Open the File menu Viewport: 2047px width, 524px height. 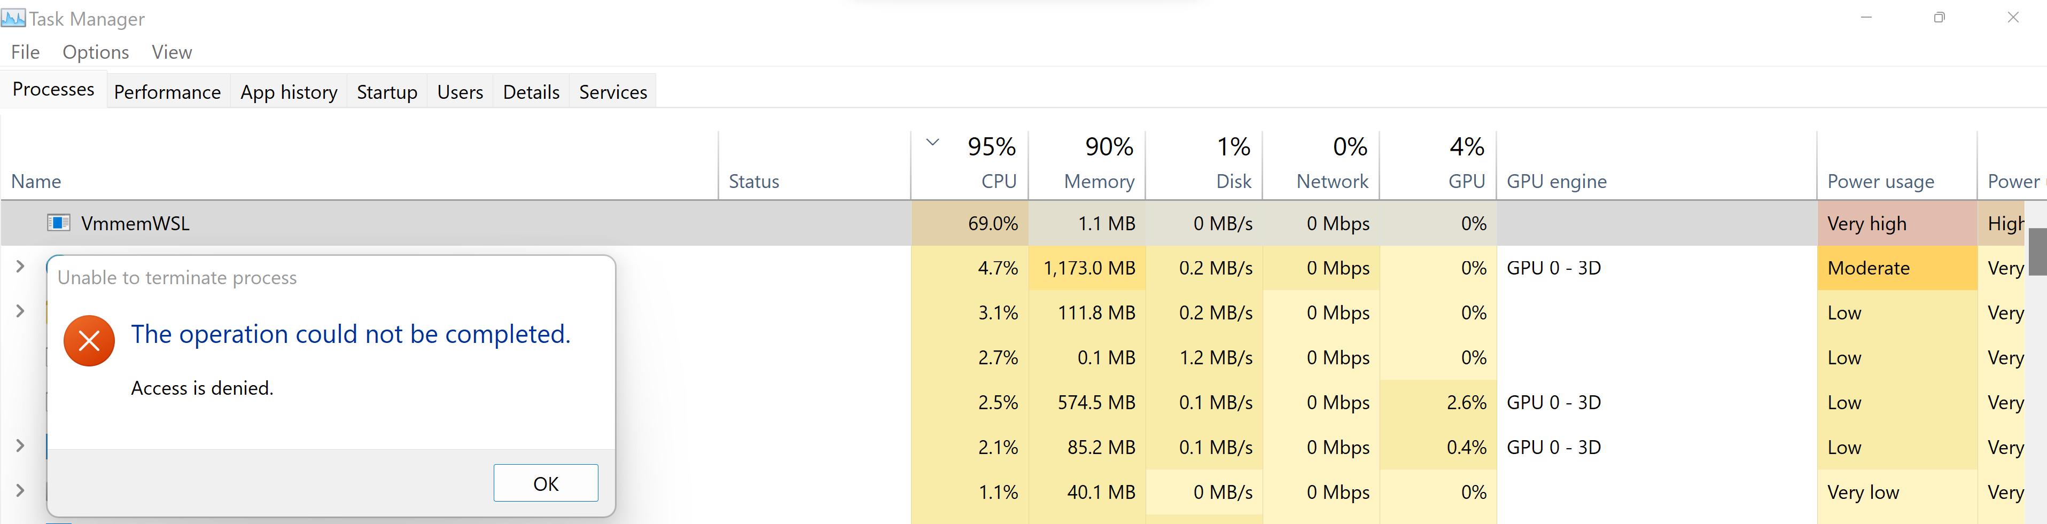pos(25,52)
